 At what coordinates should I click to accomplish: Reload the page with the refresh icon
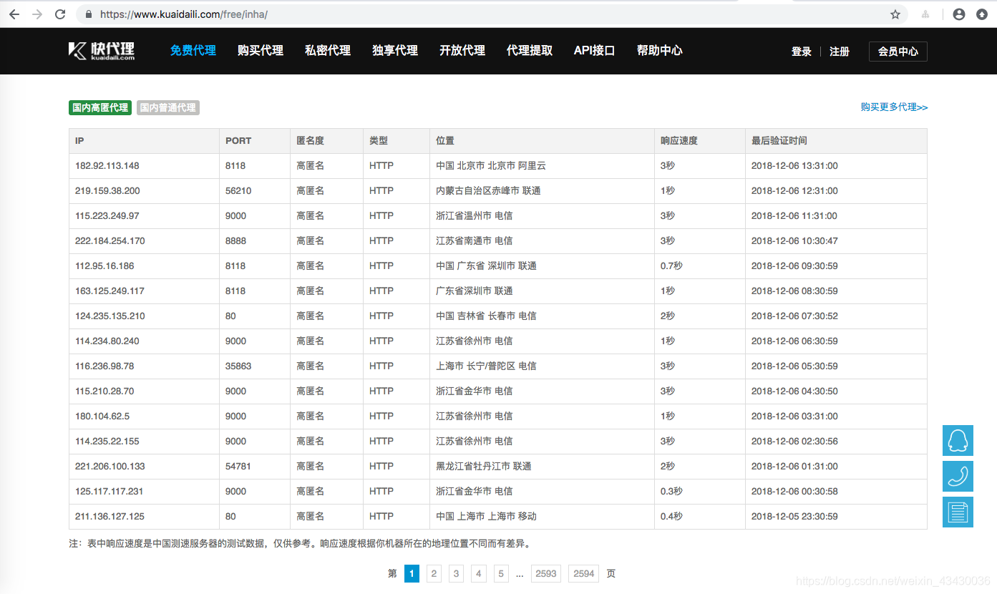(x=60, y=14)
